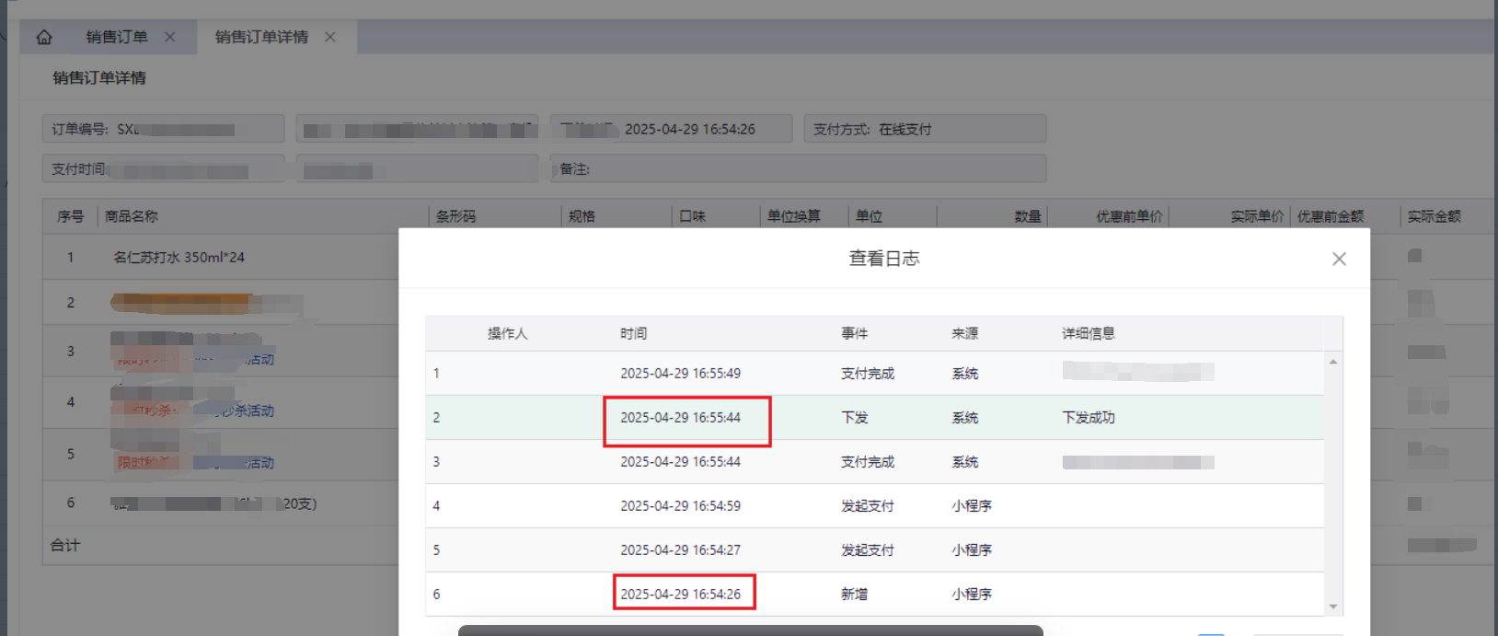Select log row 2 下发 event

[x=854, y=418]
